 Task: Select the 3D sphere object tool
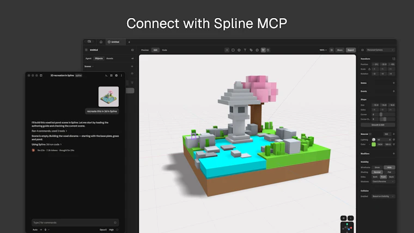239,50
